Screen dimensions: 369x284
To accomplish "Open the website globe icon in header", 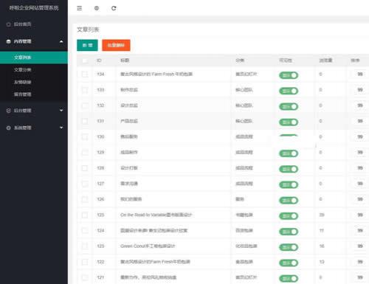I will tap(97, 8).
